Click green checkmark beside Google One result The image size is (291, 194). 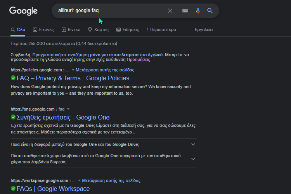13,117
